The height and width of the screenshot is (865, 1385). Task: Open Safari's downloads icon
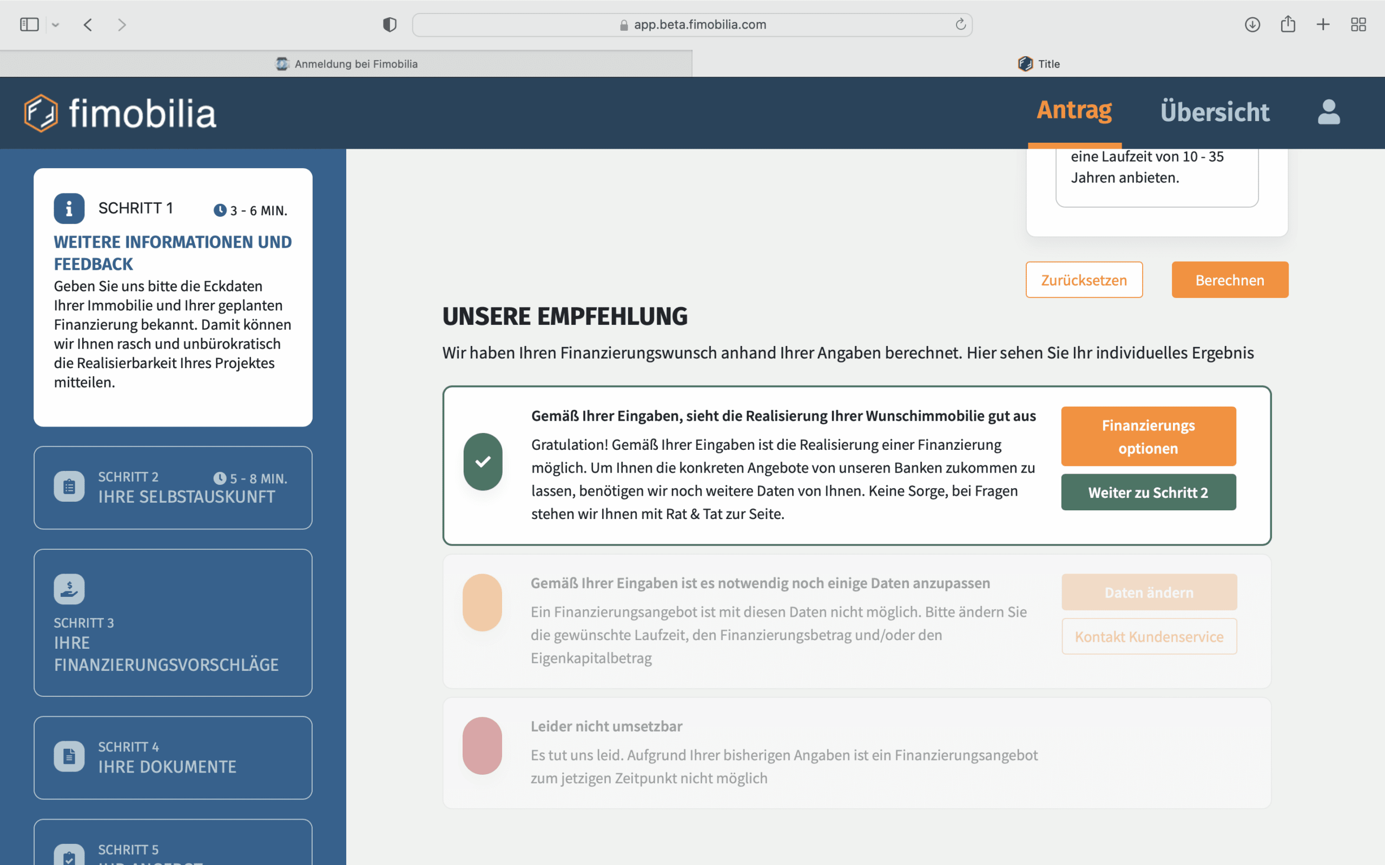1252,25
